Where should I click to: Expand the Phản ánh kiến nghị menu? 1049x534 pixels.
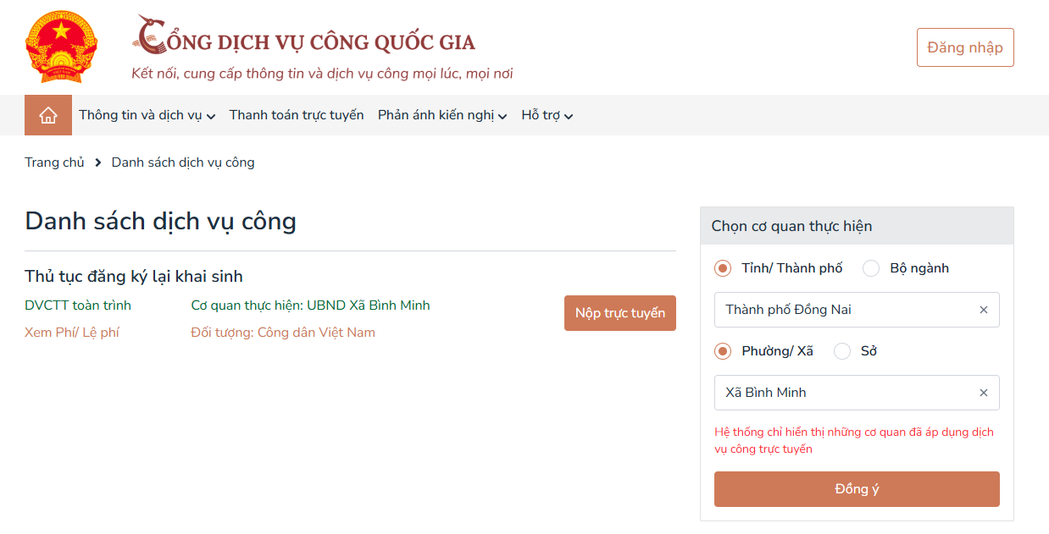(x=442, y=115)
